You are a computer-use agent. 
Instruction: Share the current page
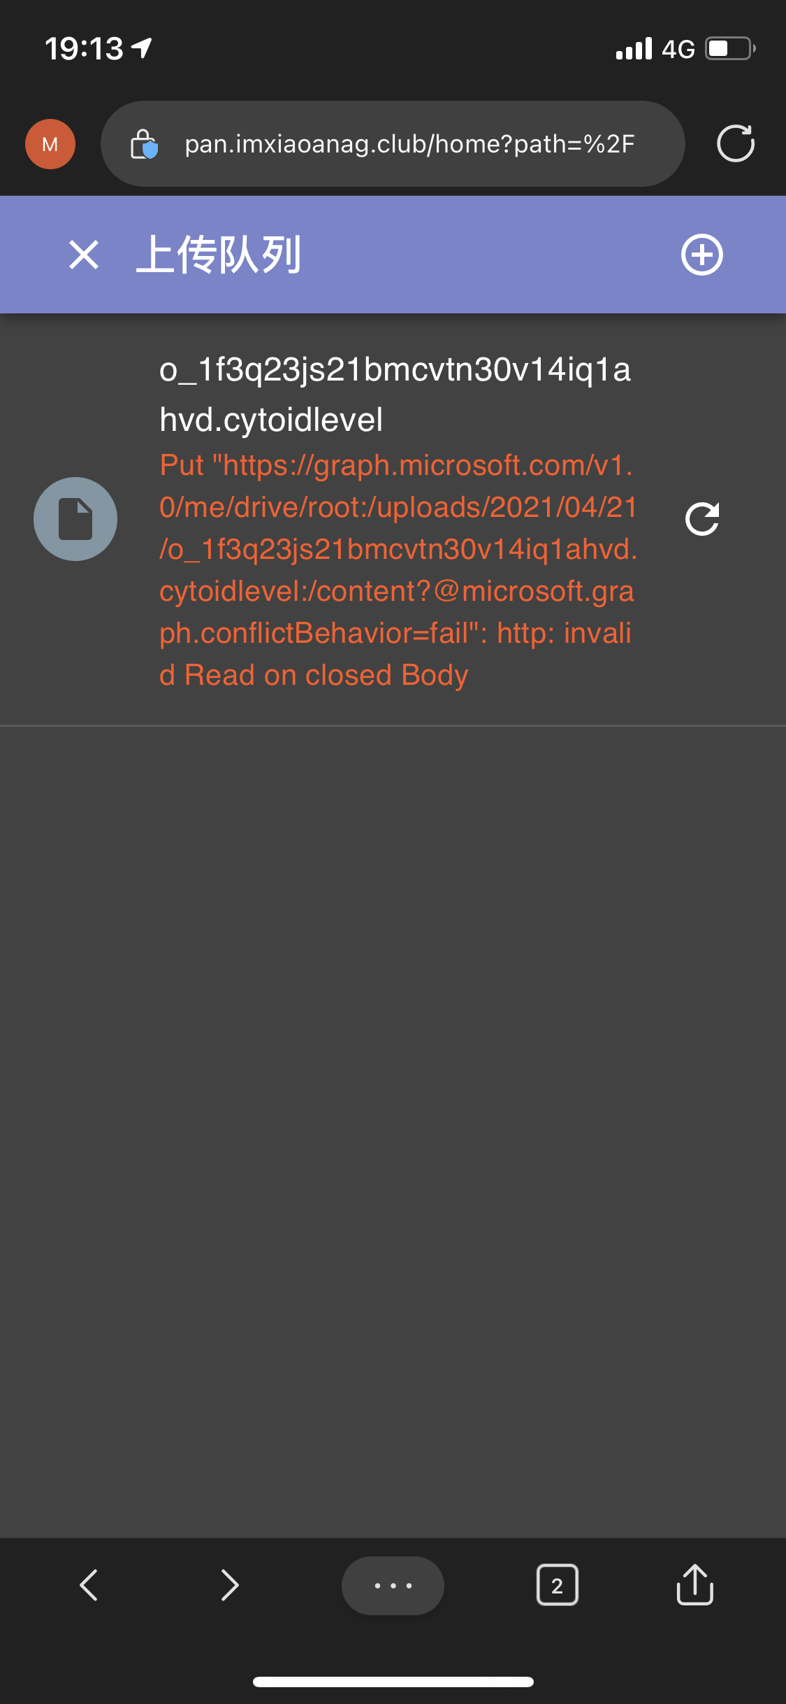(694, 1584)
